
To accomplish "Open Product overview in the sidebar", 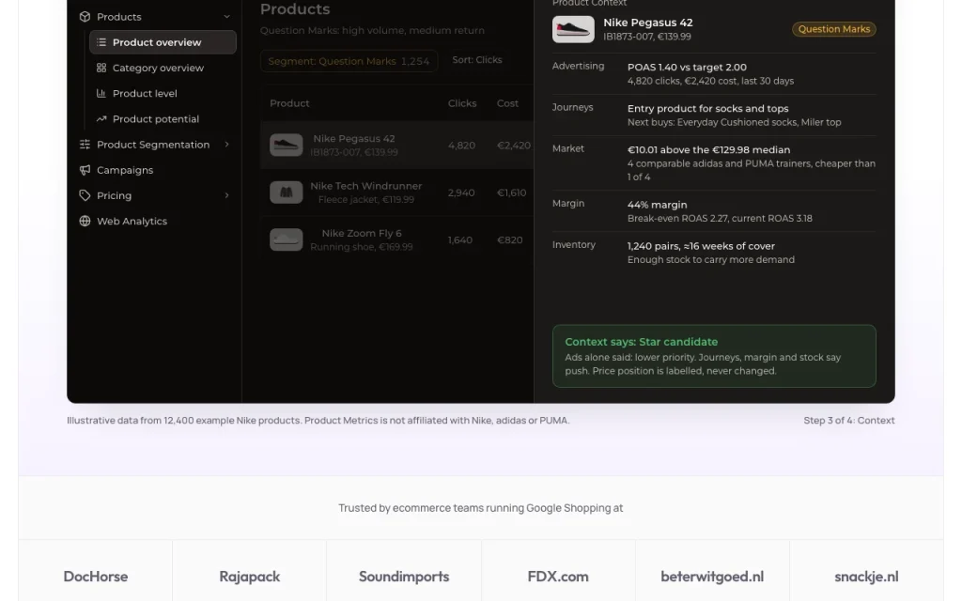I will click(163, 42).
